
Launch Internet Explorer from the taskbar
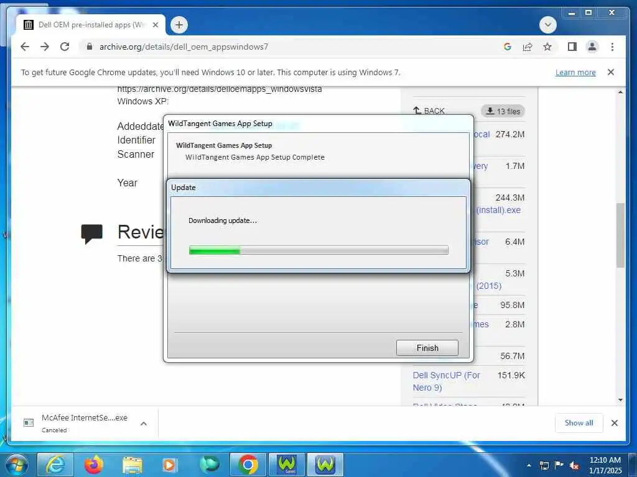[55, 465]
